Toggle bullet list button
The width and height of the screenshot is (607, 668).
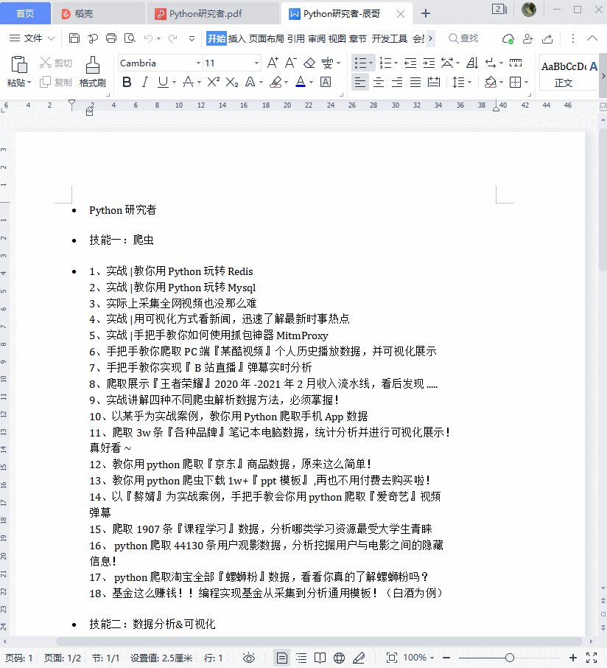tap(360, 63)
